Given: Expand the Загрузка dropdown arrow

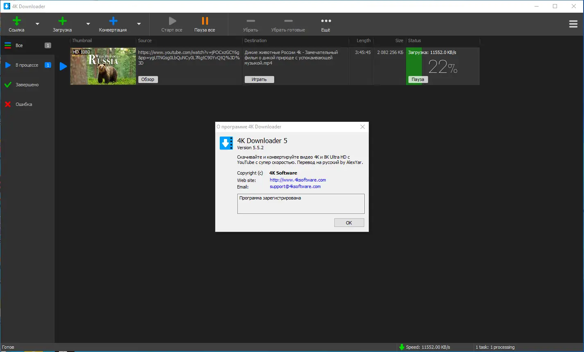Looking at the screenshot, I should (88, 24).
